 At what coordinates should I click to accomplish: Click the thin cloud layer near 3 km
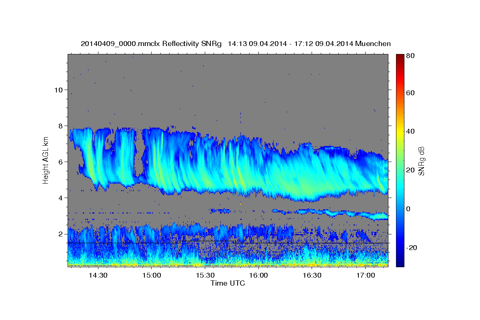(x=330, y=213)
